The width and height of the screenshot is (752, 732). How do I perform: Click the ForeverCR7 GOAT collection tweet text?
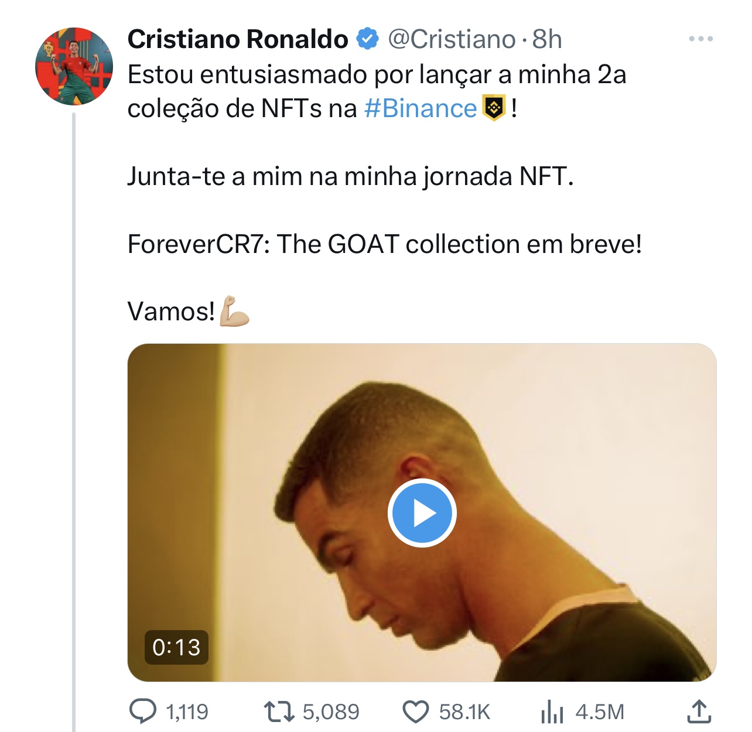384,244
